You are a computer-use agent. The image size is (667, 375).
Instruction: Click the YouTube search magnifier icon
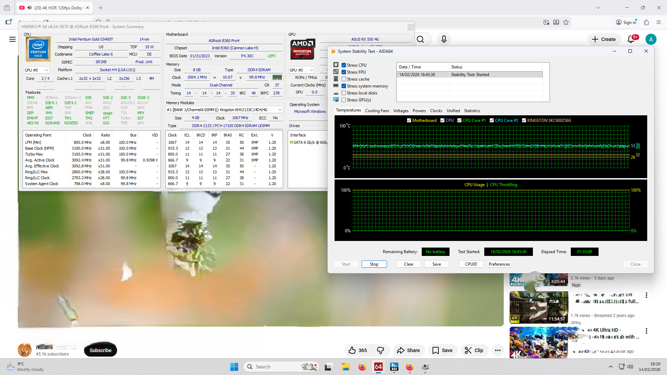point(420,39)
